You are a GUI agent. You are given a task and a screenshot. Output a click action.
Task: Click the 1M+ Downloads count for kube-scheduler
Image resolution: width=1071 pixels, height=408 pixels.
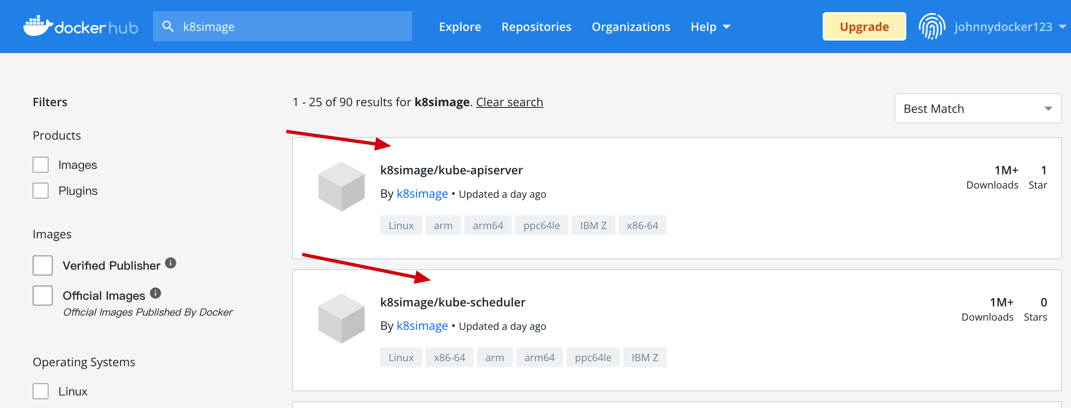(987, 309)
